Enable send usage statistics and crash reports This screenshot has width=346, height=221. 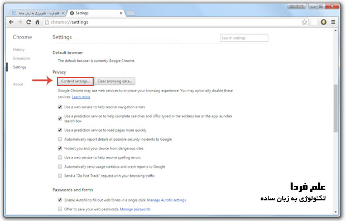(60, 166)
